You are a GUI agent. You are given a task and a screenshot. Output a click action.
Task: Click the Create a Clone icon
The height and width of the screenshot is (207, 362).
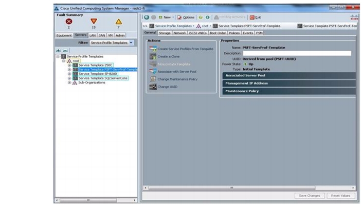pos(153,56)
